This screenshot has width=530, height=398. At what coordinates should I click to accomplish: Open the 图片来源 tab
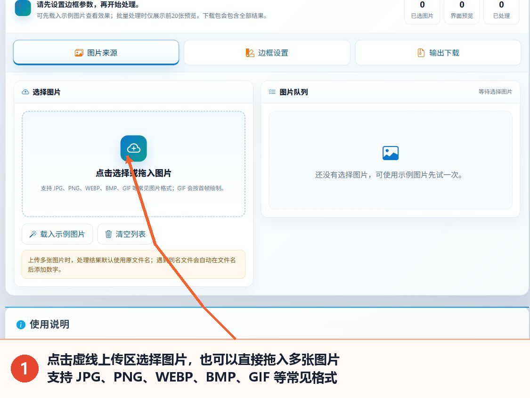click(96, 52)
